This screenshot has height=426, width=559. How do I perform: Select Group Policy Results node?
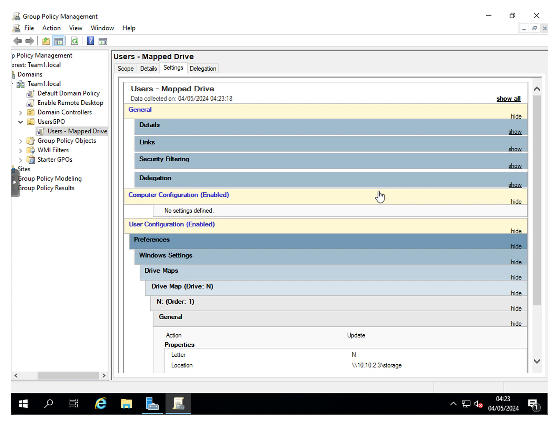[46, 188]
